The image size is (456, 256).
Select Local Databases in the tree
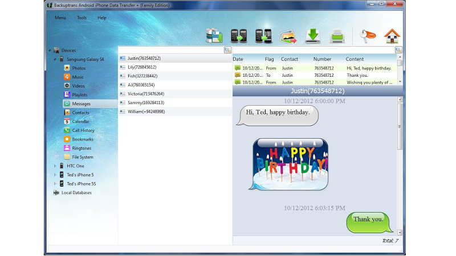click(x=76, y=192)
